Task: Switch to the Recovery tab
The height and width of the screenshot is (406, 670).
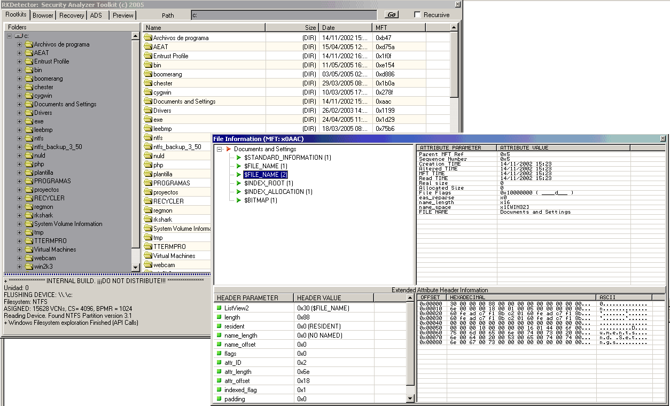Action: (72, 15)
